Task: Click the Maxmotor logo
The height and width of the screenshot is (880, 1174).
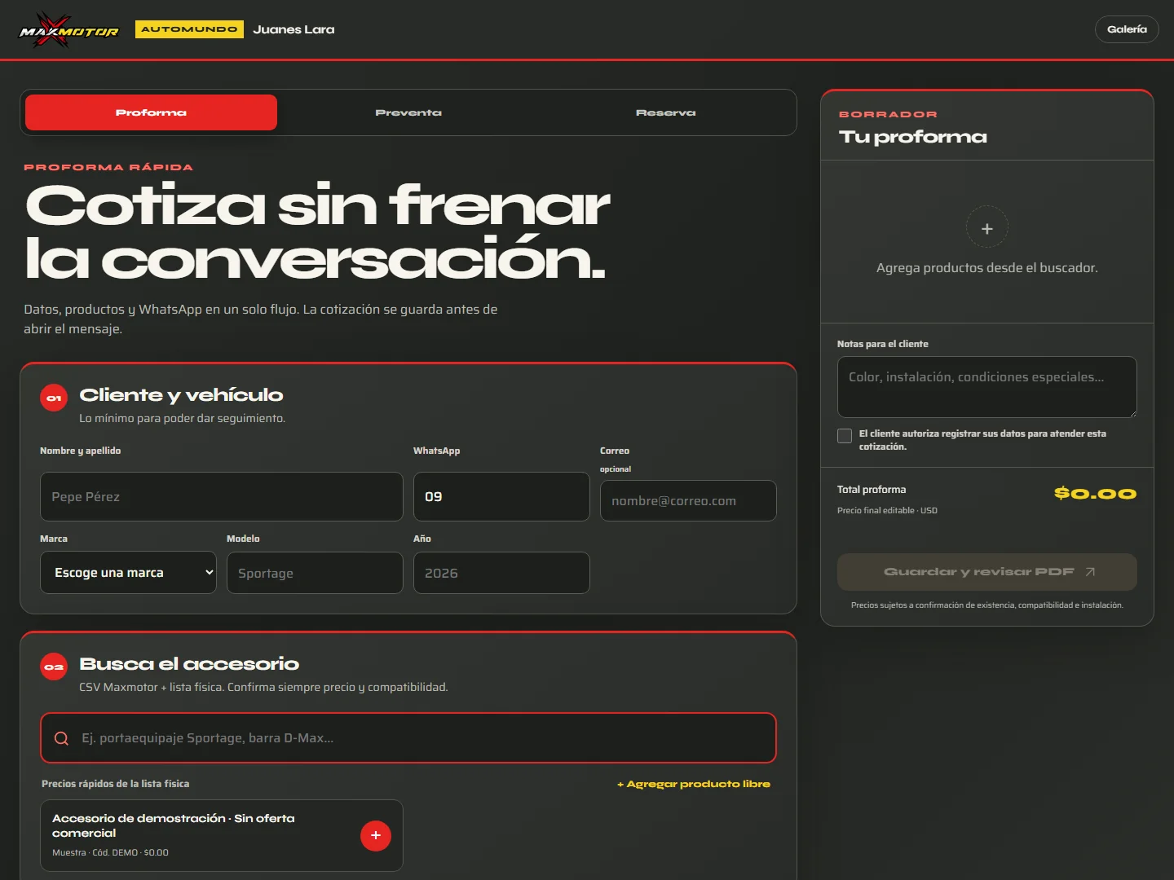Action: 69,30
